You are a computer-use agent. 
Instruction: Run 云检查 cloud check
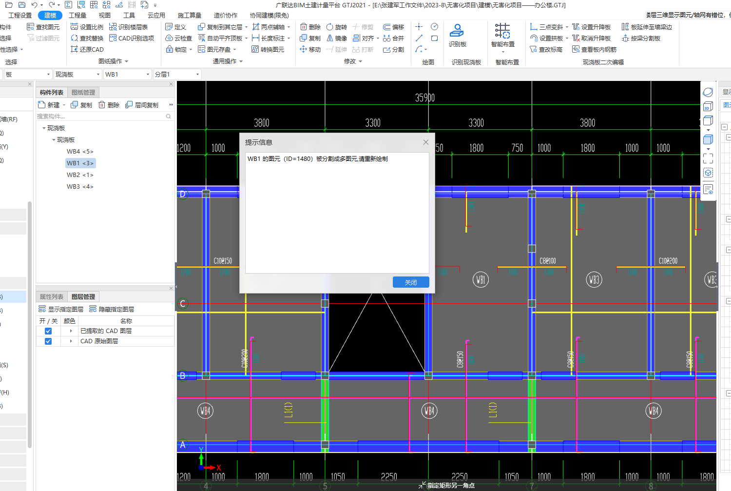click(x=179, y=38)
